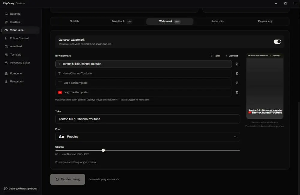Screen dimensions: 300x195
Task: Open Advanced Editor icon in sidebar
Action: [x=6, y=63]
